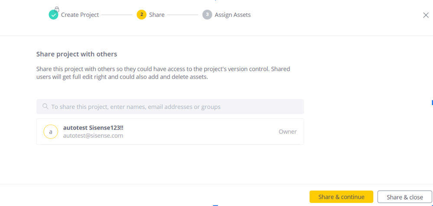The height and width of the screenshot is (206, 433).
Task: Click the autotest@sisense.com email address
Action: click(93, 135)
